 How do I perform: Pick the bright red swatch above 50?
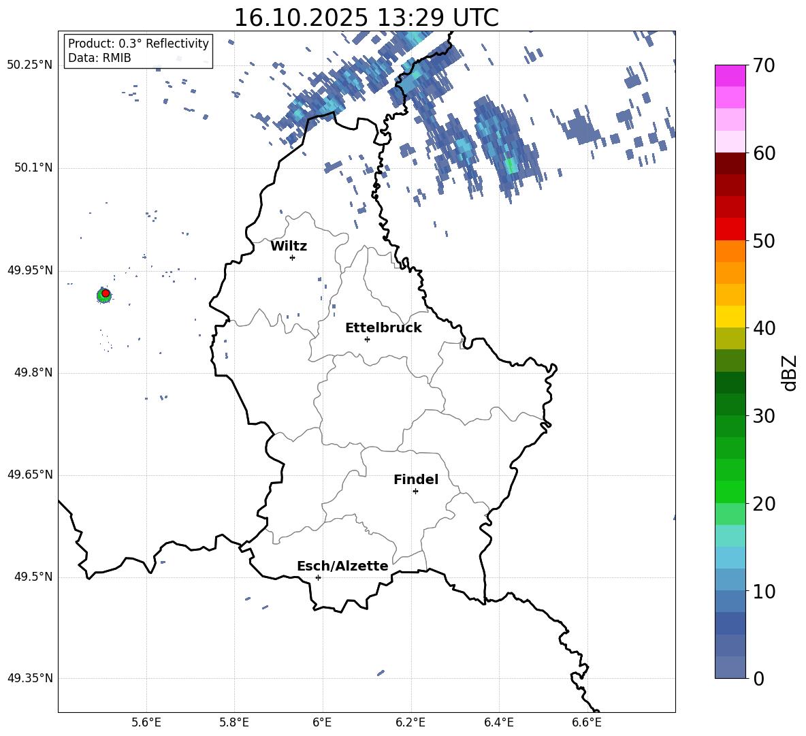click(x=730, y=229)
